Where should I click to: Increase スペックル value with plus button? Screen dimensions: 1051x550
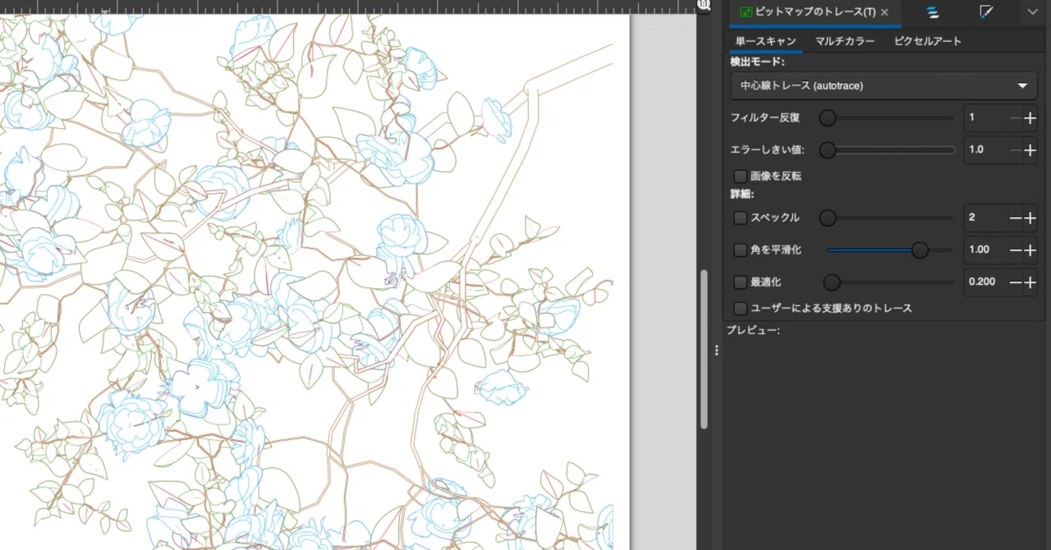click(1030, 218)
